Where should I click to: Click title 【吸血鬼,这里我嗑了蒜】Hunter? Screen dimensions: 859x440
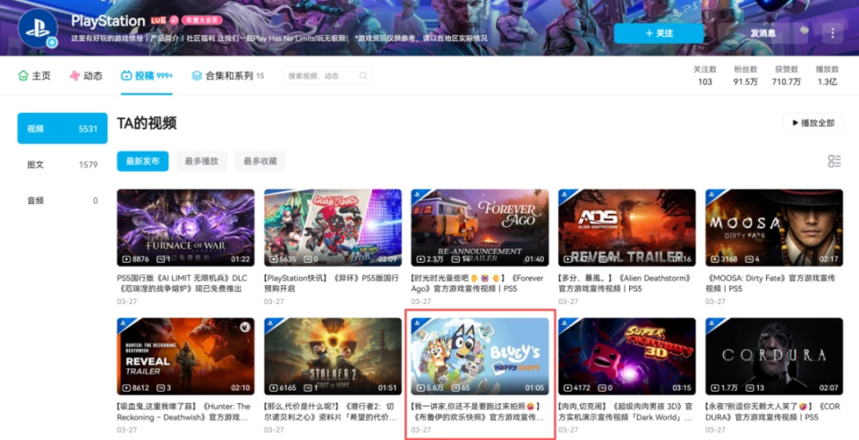click(183, 412)
